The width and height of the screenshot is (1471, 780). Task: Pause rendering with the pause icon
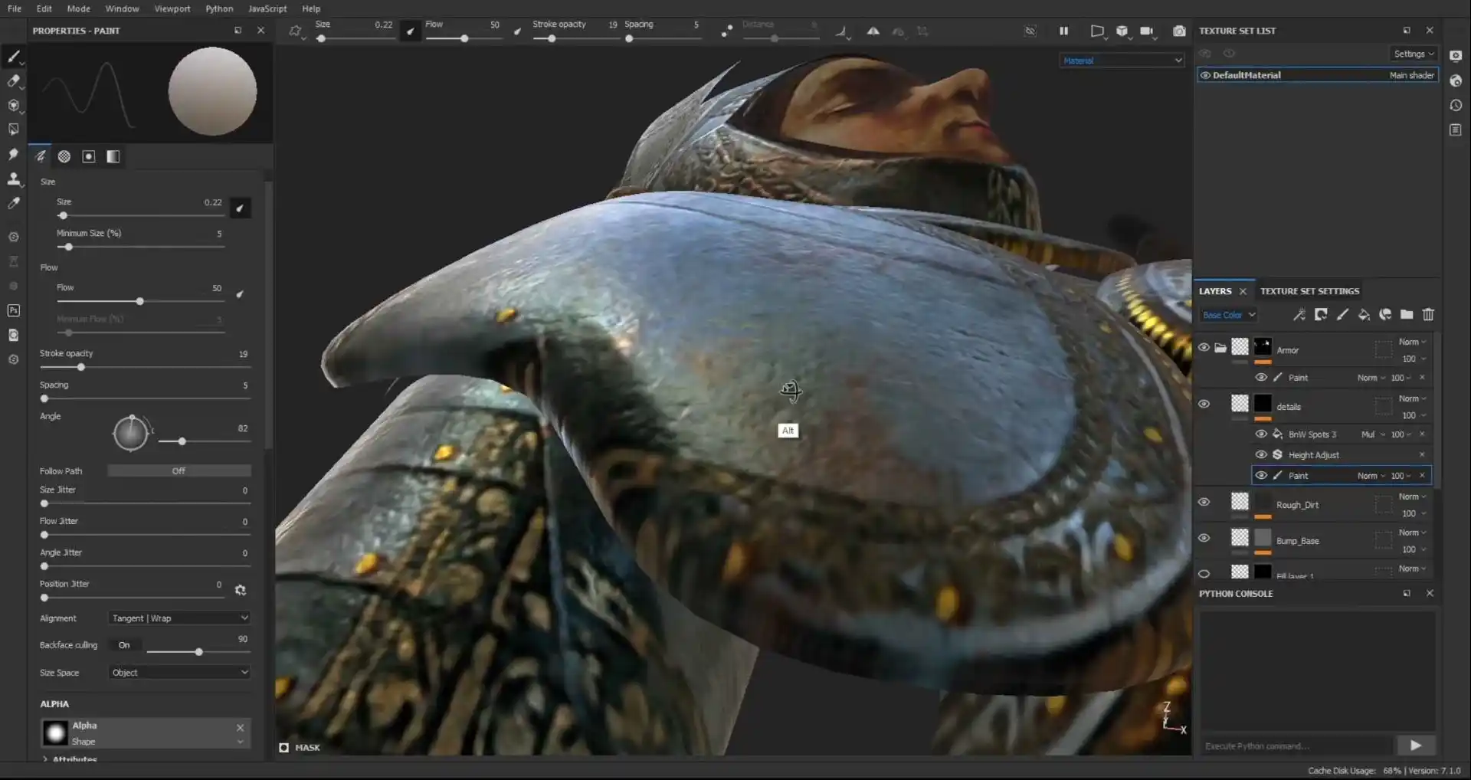tap(1063, 31)
